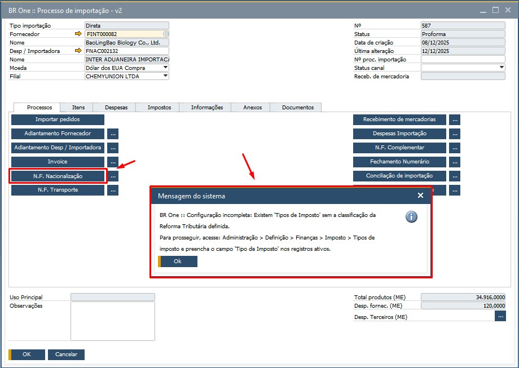Screen dimensions: 519x368
Task: Open the Fornecedor field lookup icon
Action: click(x=165, y=34)
